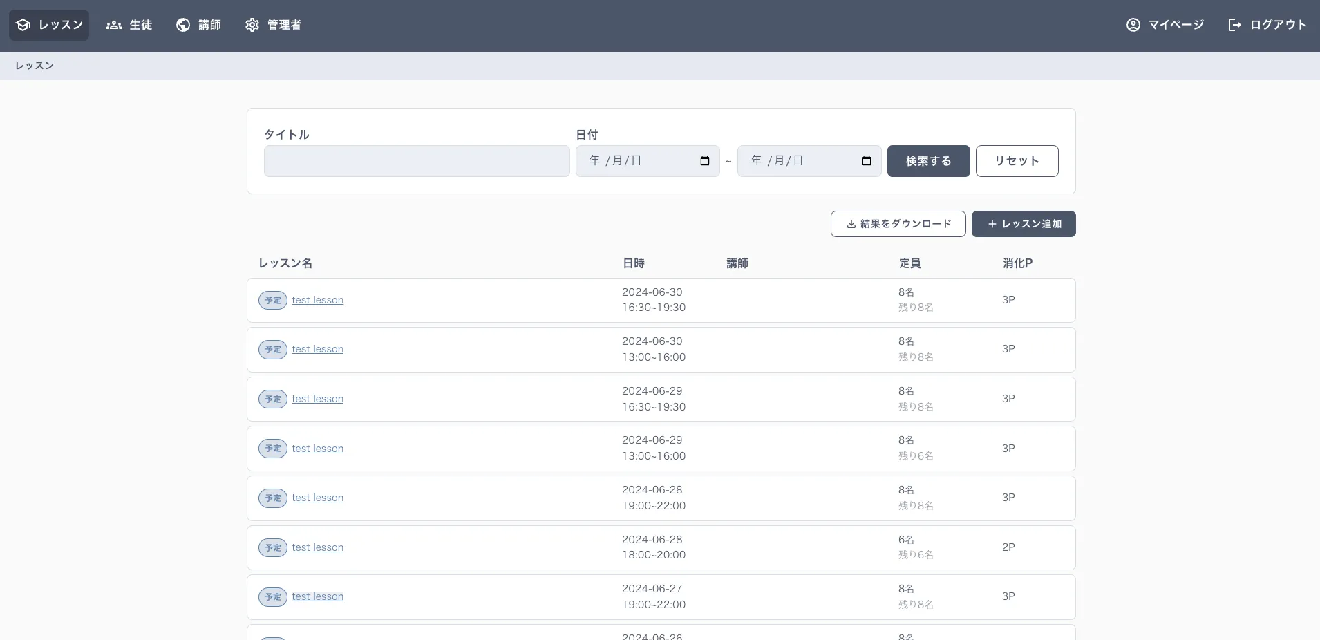Click the plus icon in レッスン追加
Image resolution: width=1320 pixels, height=640 pixels.
tap(992, 224)
